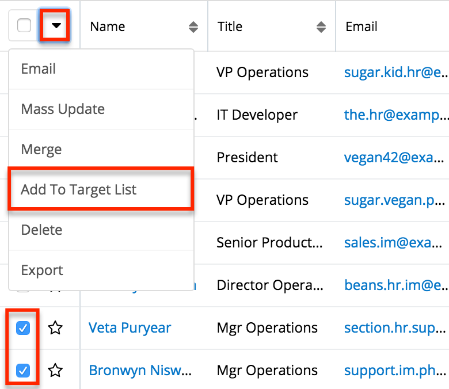This screenshot has width=449, height=389.
Task: Open Veta Puryear's record link
Action: click(x=130, y=328)
